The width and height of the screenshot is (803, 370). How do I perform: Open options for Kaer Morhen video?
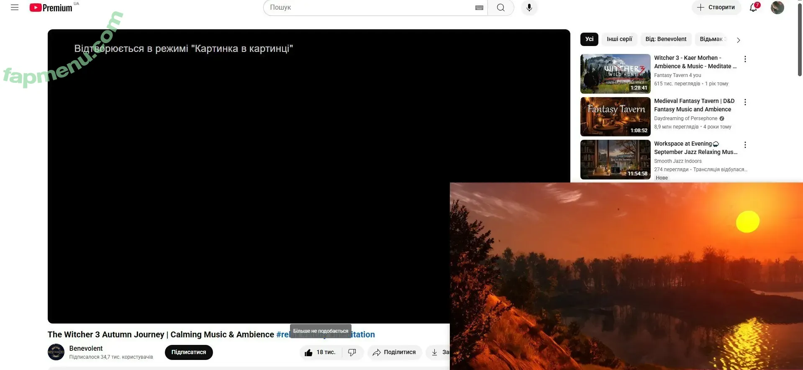[745, 59]
